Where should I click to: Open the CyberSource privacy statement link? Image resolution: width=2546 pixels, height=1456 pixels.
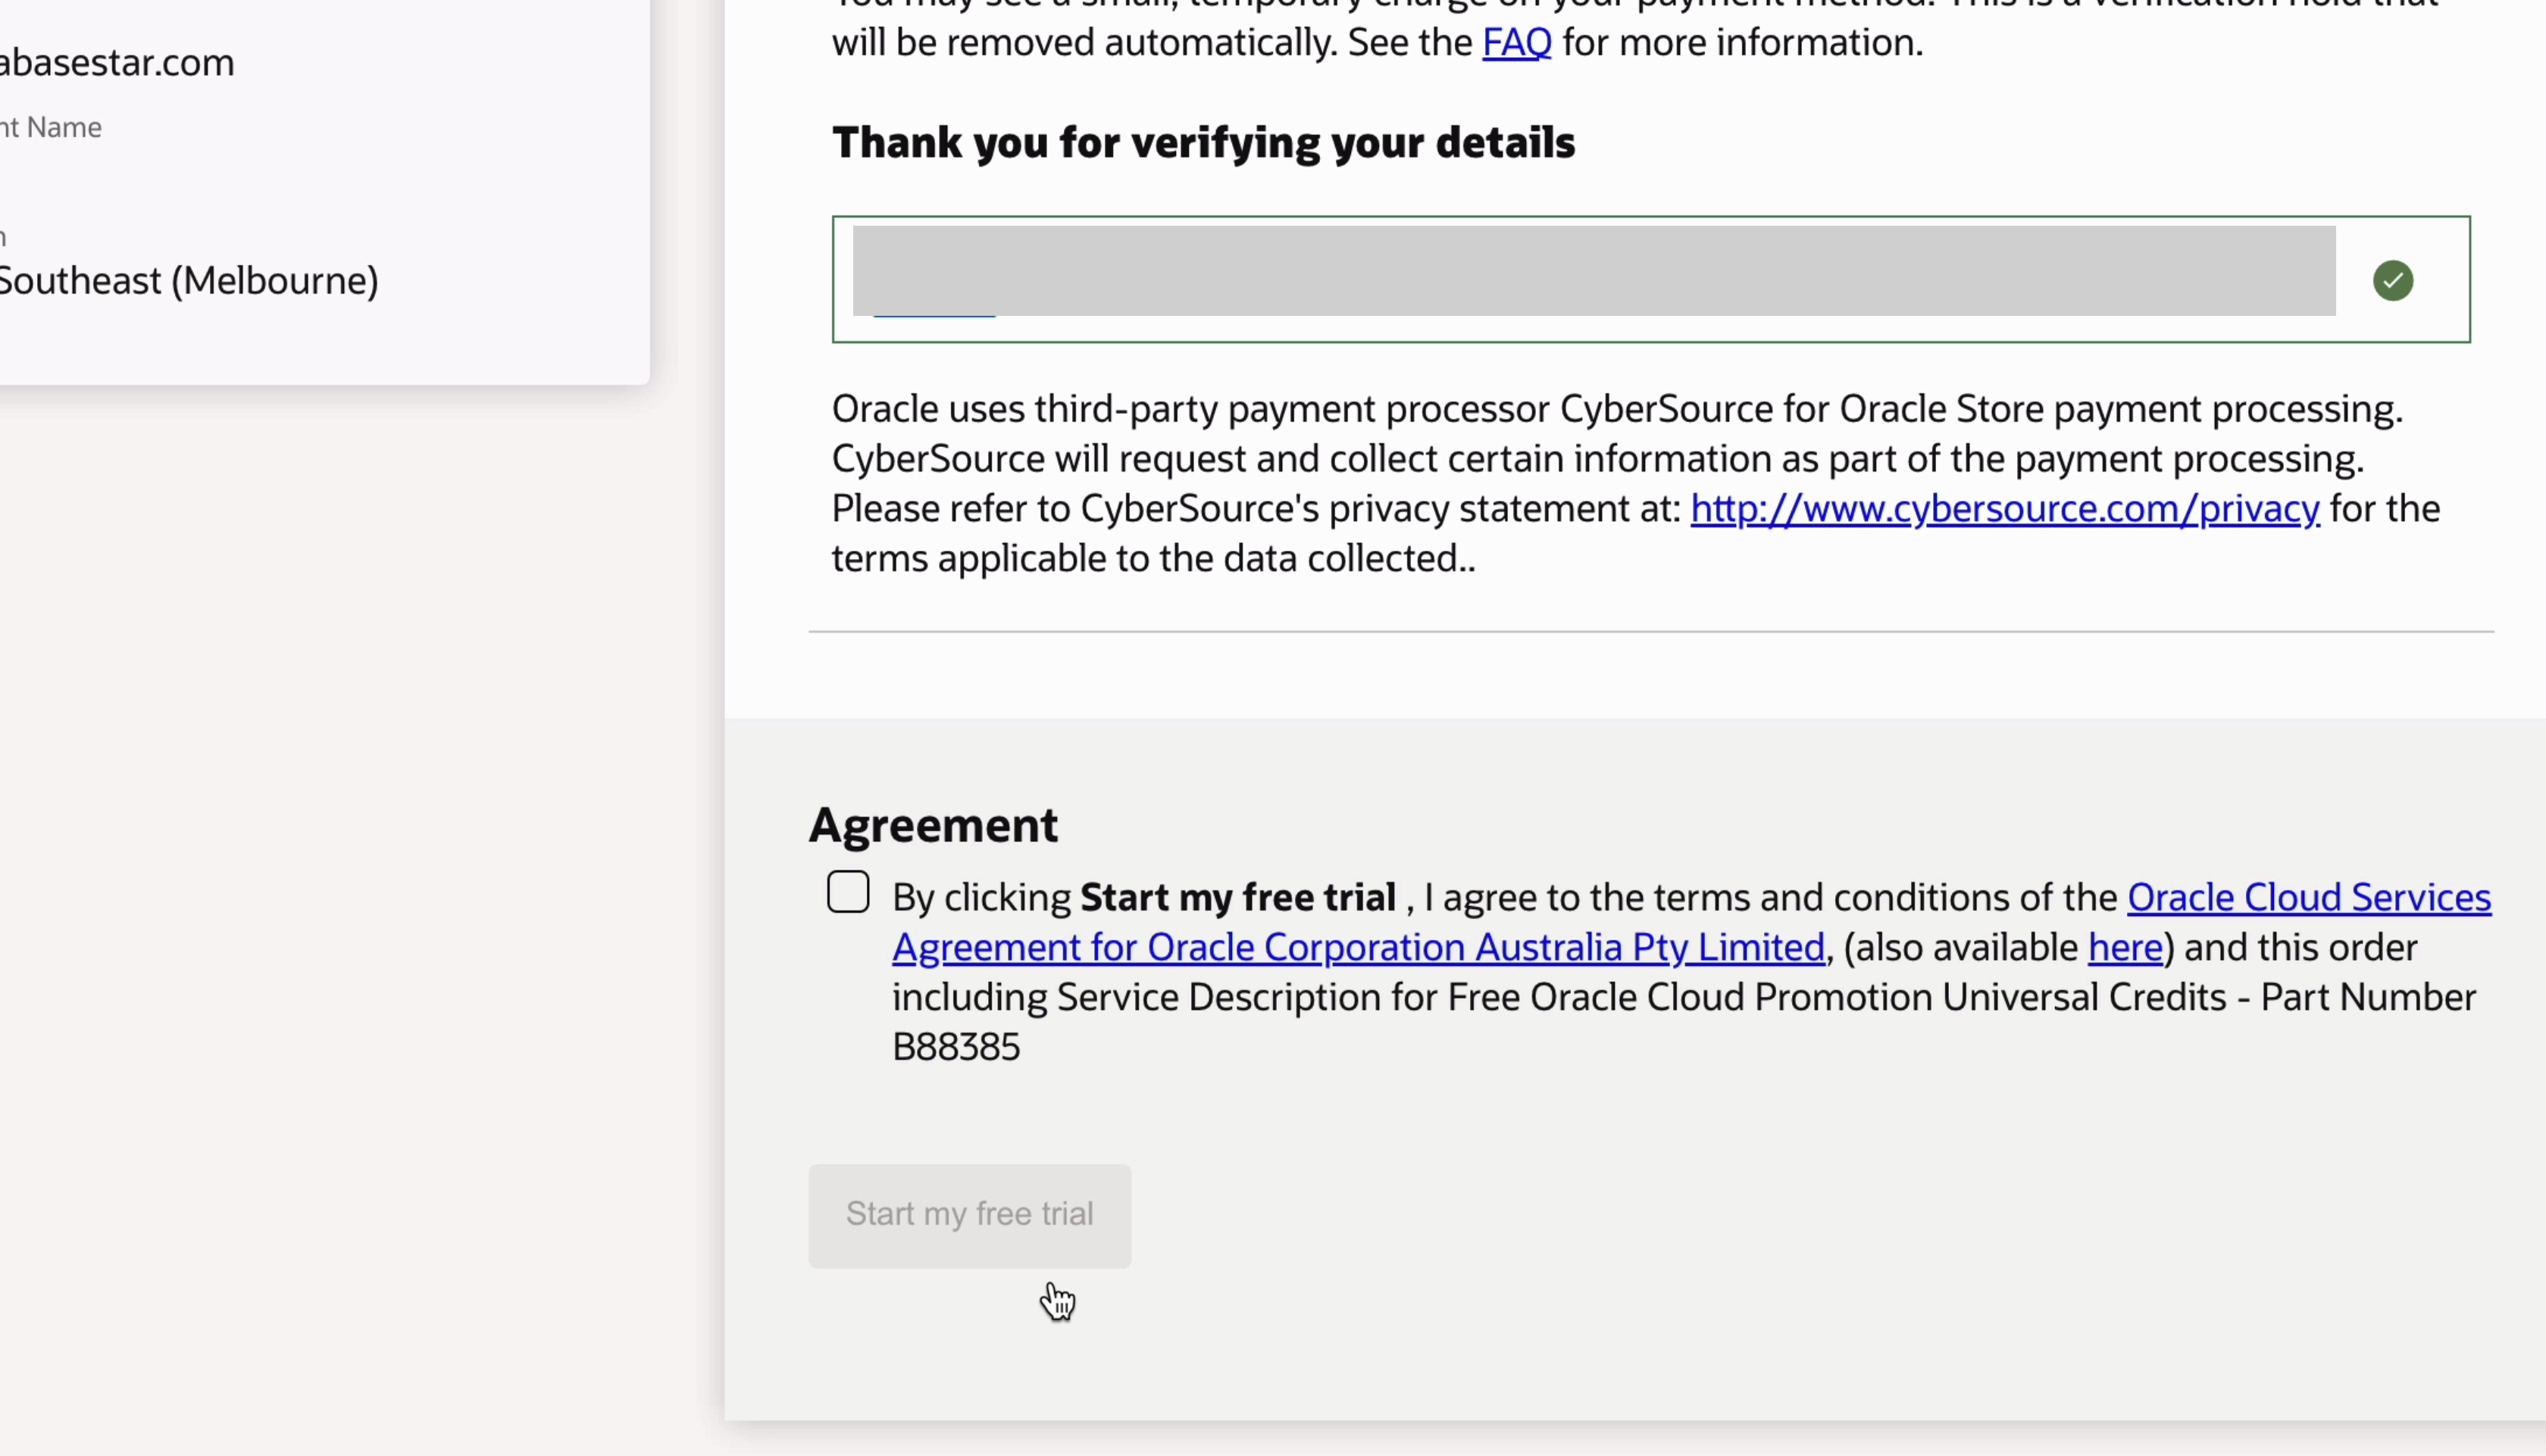point(2004,509)
